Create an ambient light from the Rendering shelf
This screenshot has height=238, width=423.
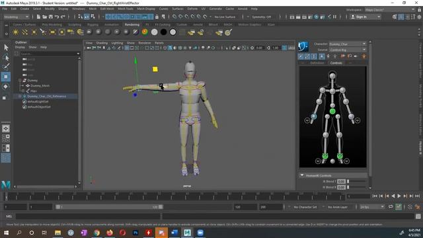[x=16, y=32]
